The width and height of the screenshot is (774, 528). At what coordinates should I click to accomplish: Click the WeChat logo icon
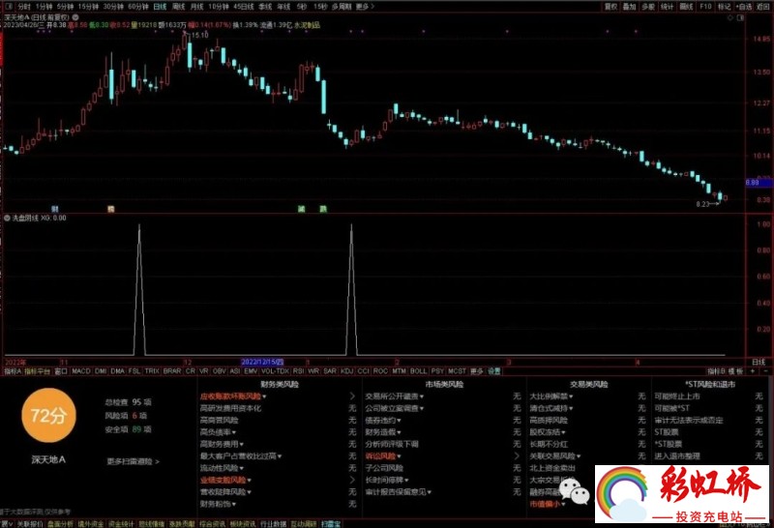click(x=579, y=495)
